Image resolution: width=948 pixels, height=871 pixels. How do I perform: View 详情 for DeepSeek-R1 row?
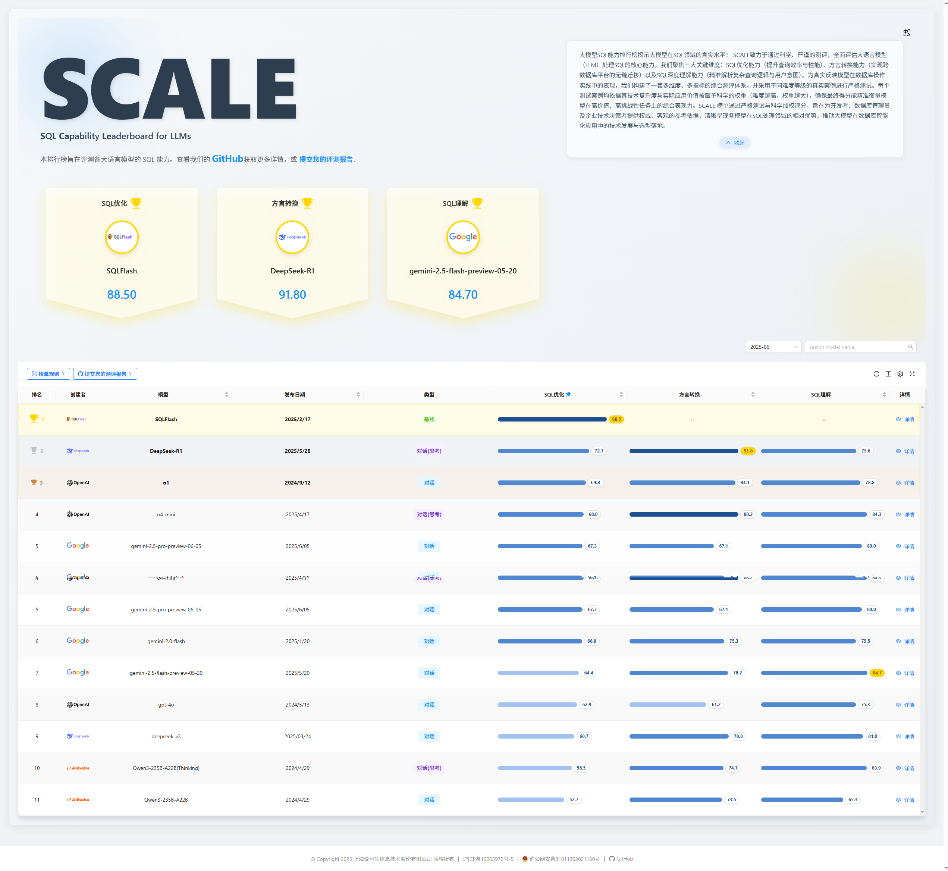[905, 451]
